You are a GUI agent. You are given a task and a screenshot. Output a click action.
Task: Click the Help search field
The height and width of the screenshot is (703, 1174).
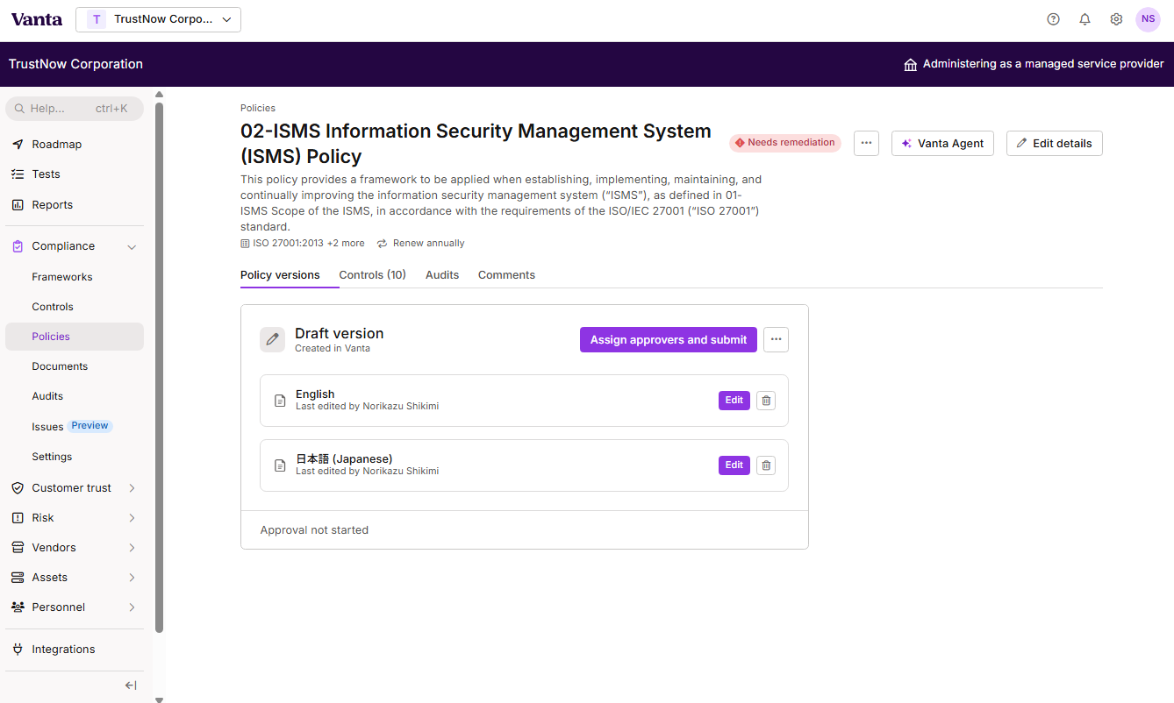75,109
